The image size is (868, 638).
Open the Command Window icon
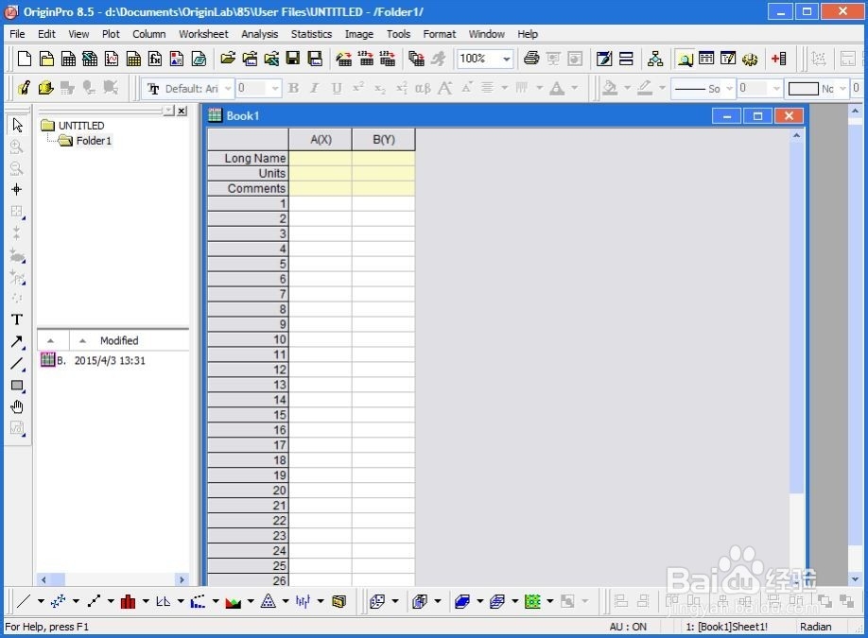coord(728,59)
